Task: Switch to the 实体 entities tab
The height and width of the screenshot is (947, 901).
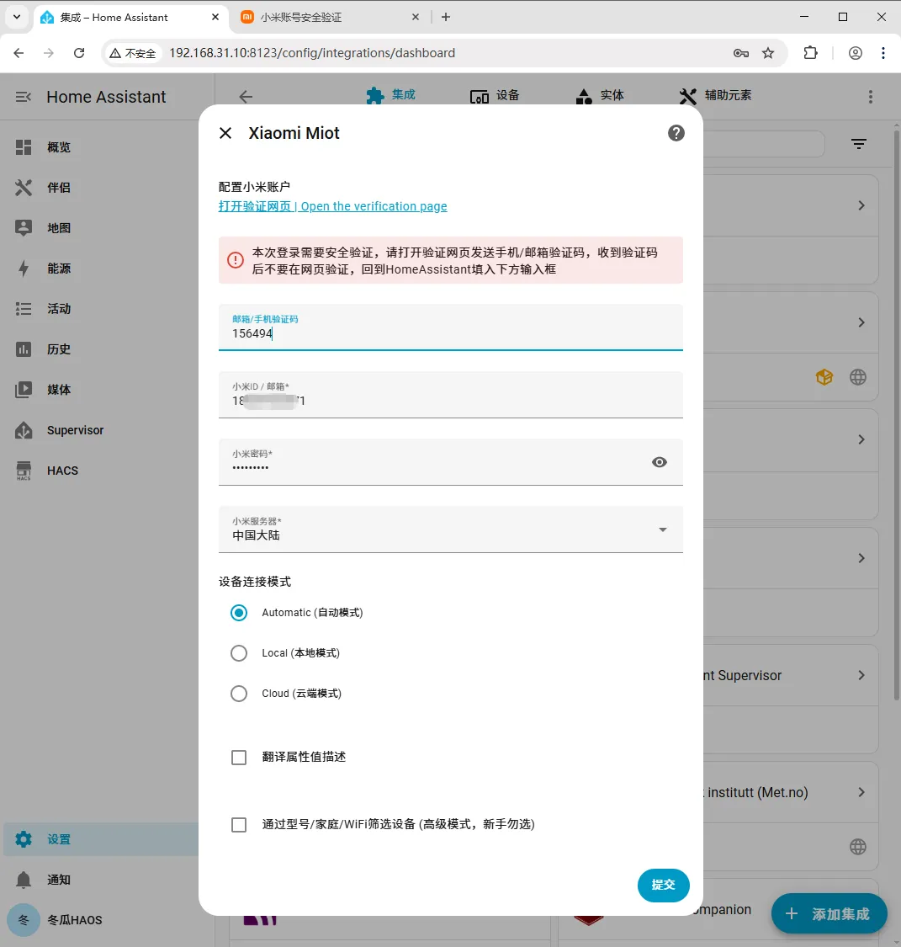Action: pyautogui.click(x=600, y=95)
